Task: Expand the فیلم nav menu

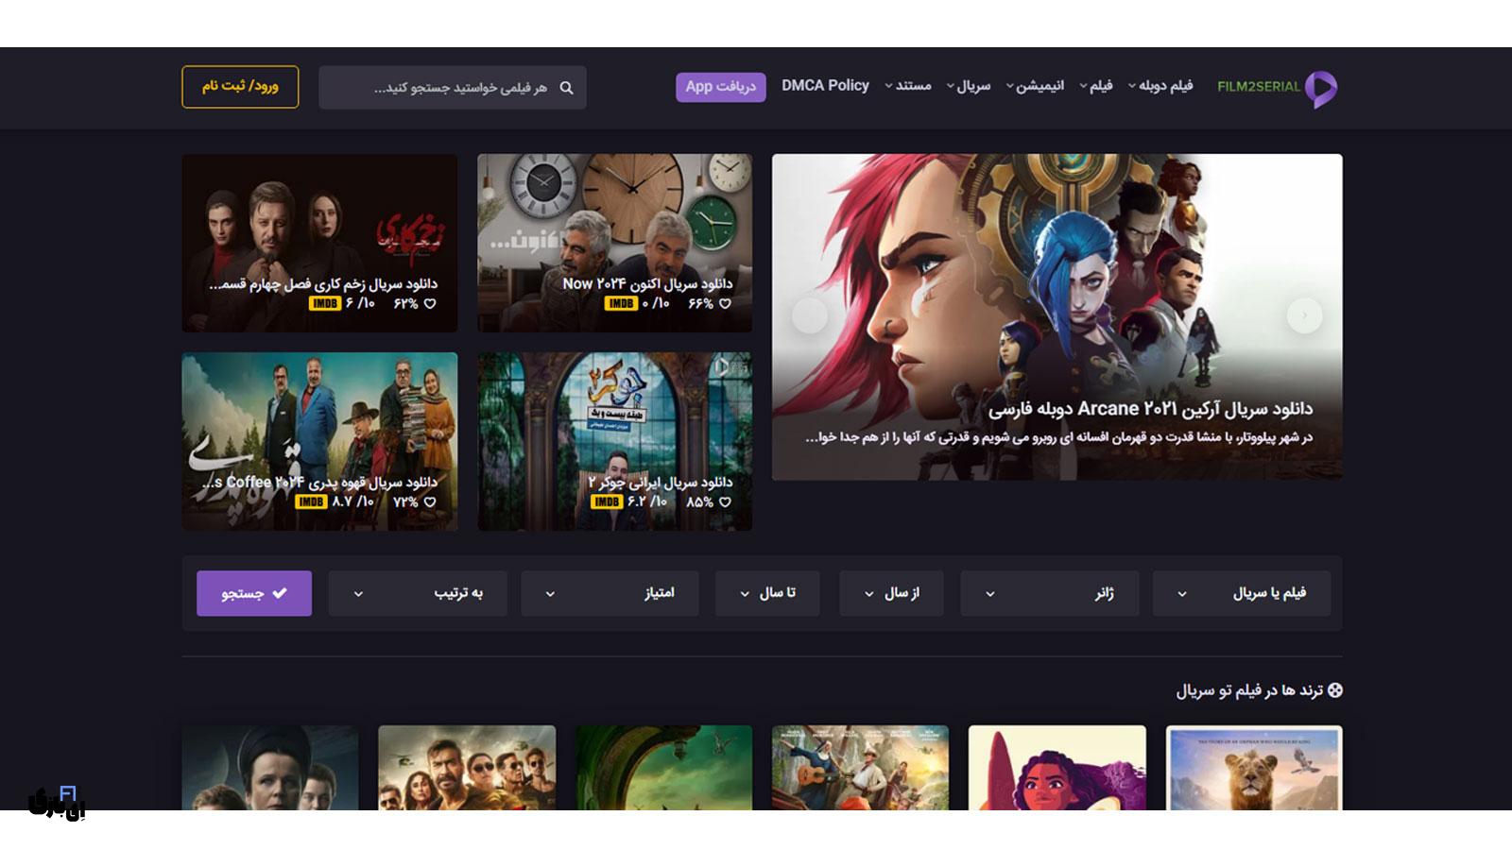Action: (x=1095, y=86)
